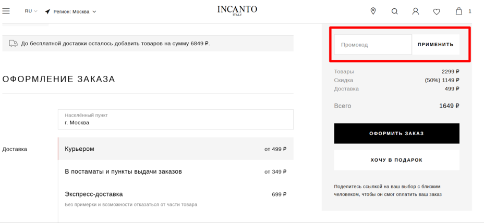Screen dimensions: 484x223
Task: Click the Скидка (50%) 1149 ₽ value
Action: coord(442,80)
